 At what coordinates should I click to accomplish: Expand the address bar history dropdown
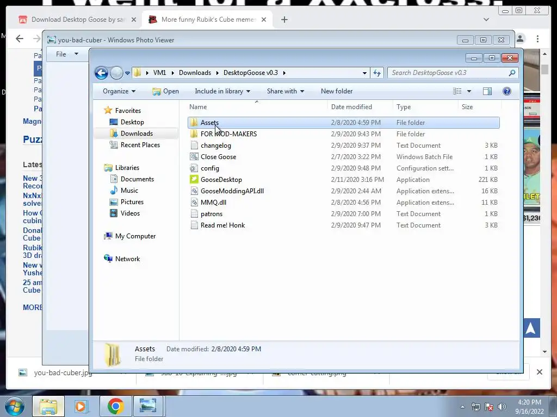point(364,73)
